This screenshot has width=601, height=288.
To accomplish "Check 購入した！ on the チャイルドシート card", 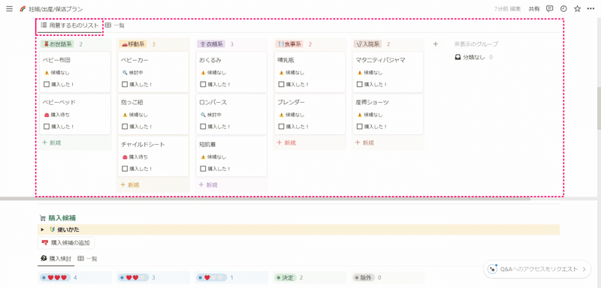I will (125, 169).
